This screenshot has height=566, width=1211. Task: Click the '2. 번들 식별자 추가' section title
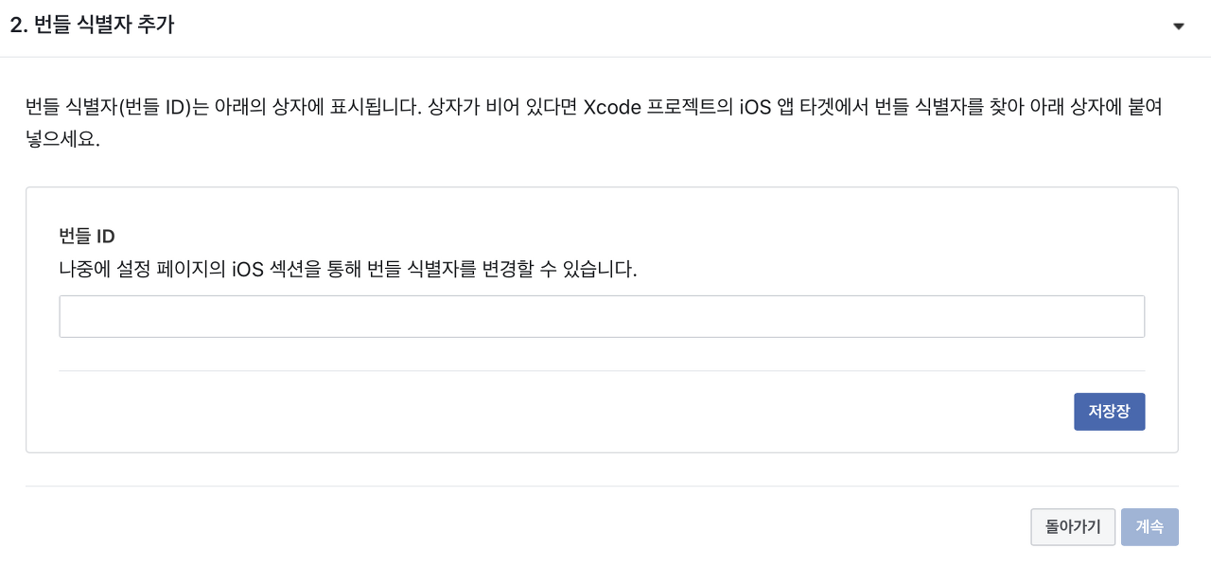click(92, 26)
